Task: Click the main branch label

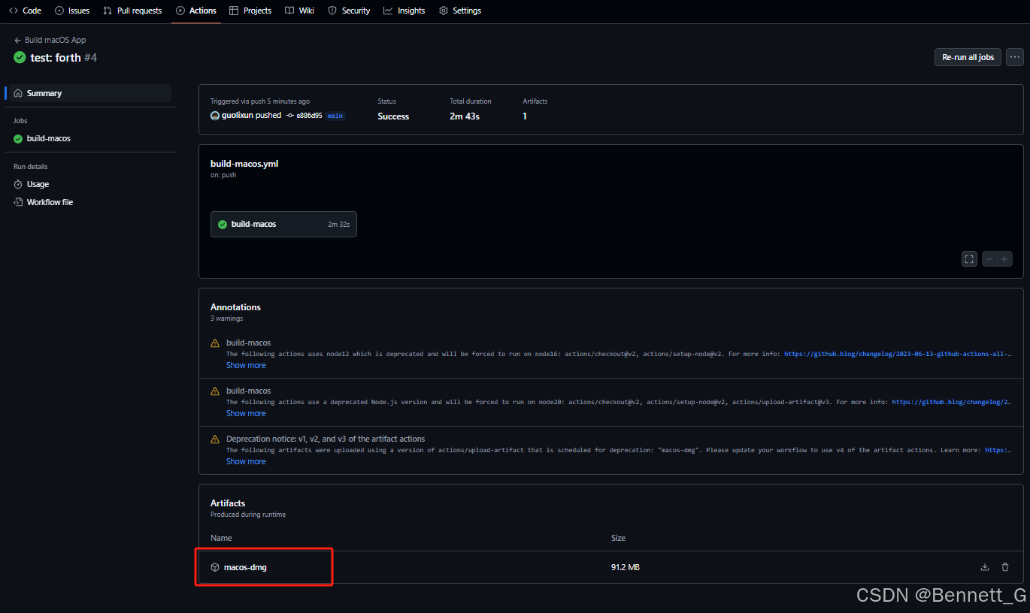Action: coord(335,116)
